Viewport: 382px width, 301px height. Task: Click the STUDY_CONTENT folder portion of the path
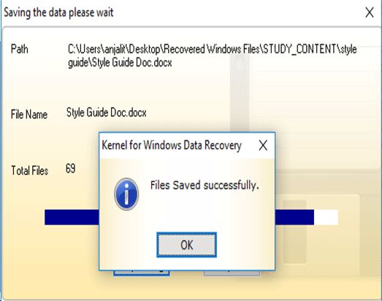pyautogui.click(x=300, y=50)
